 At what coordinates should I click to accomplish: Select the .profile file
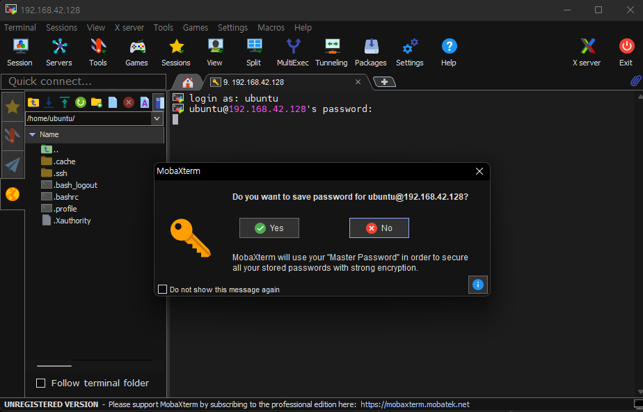point(59,209)
